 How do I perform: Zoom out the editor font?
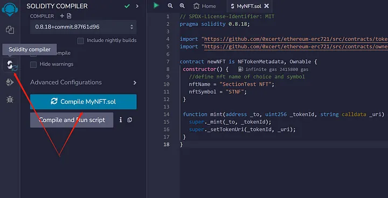[170, 6]
